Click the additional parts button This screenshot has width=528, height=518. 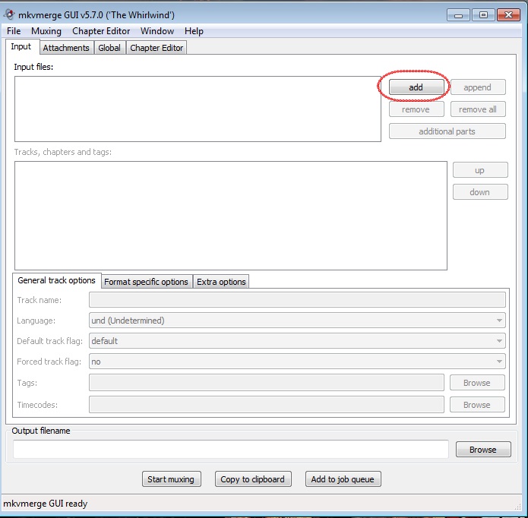coord(447,131)
